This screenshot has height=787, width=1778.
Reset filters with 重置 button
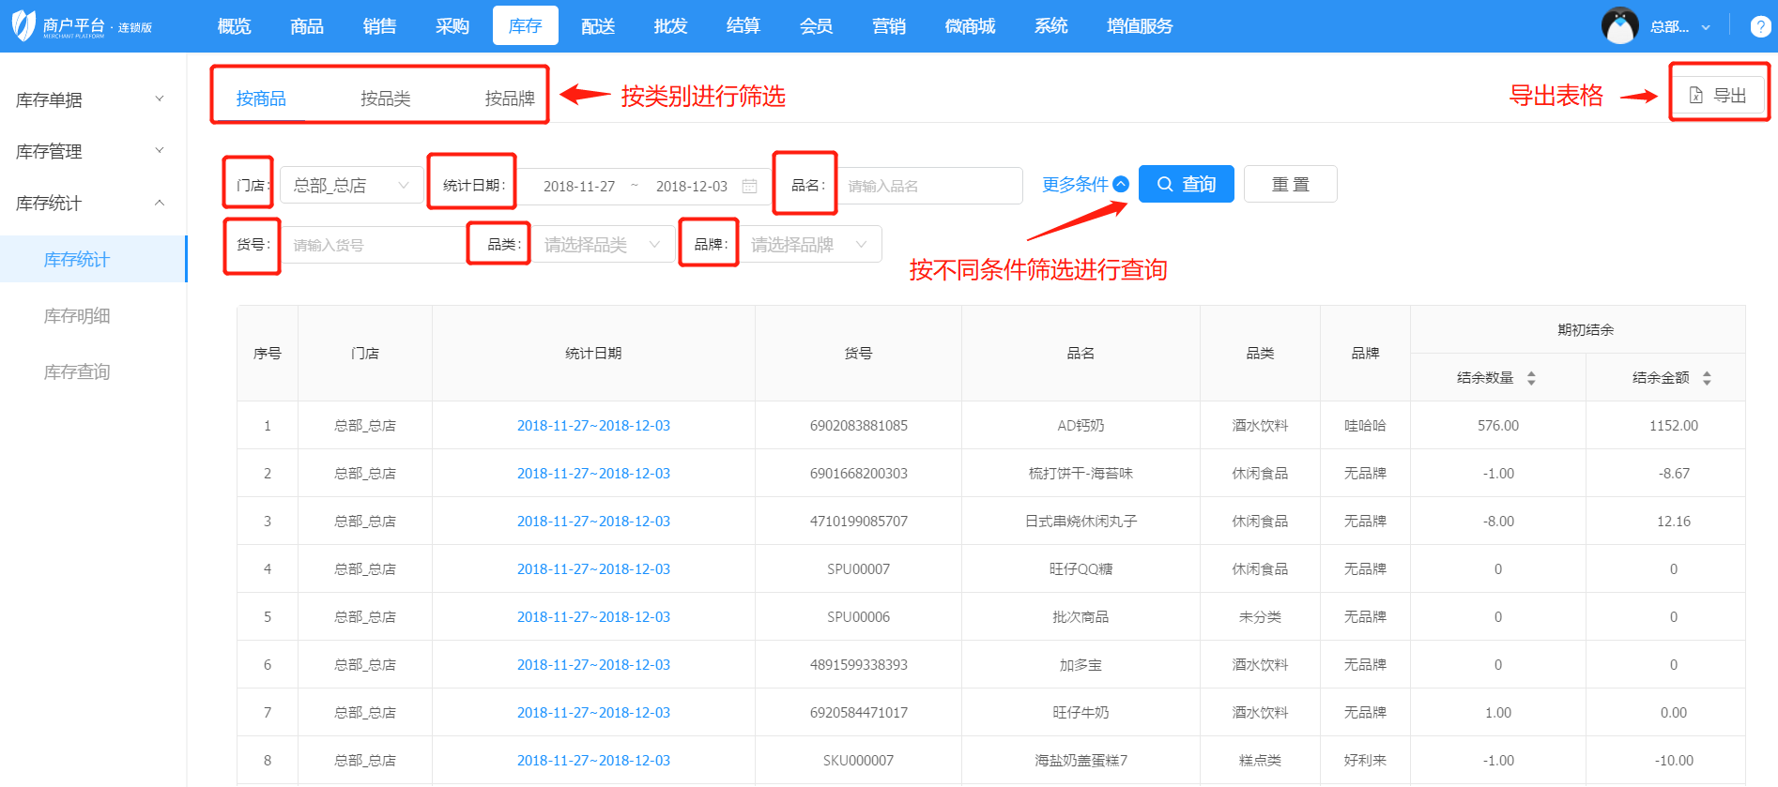1290,184
